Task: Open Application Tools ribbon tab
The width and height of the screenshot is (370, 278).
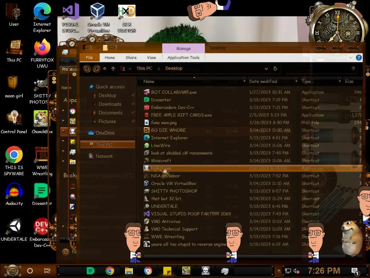Action: [183, 58]
